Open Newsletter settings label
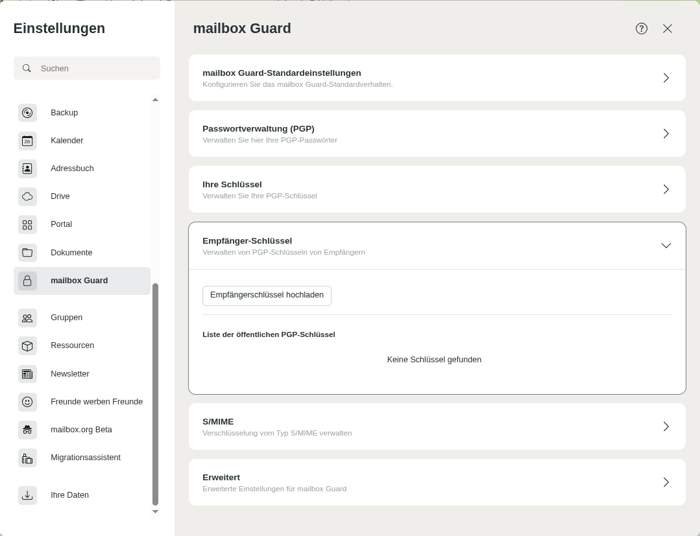This screenshot has width=700, height=536. point(70,374)
